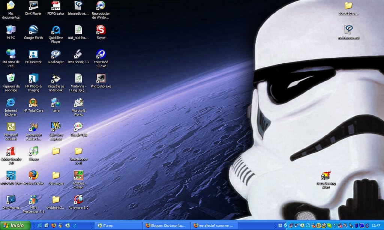Select the Reproductor de Windows Media icon
384x230 pixels.
point(100,6)
